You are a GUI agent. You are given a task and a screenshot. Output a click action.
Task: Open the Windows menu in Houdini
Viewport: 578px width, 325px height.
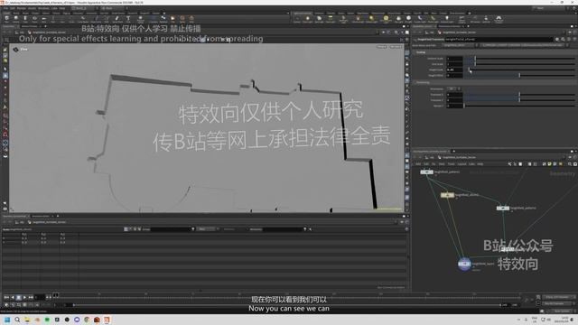pos(43,8)
